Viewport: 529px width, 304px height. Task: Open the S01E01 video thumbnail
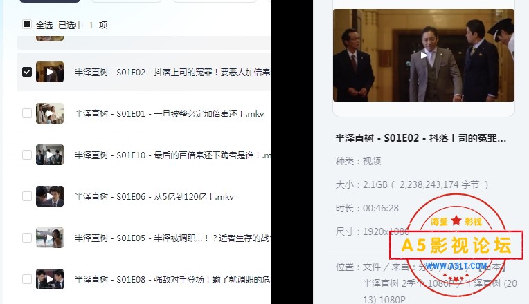tap(50, 113)
